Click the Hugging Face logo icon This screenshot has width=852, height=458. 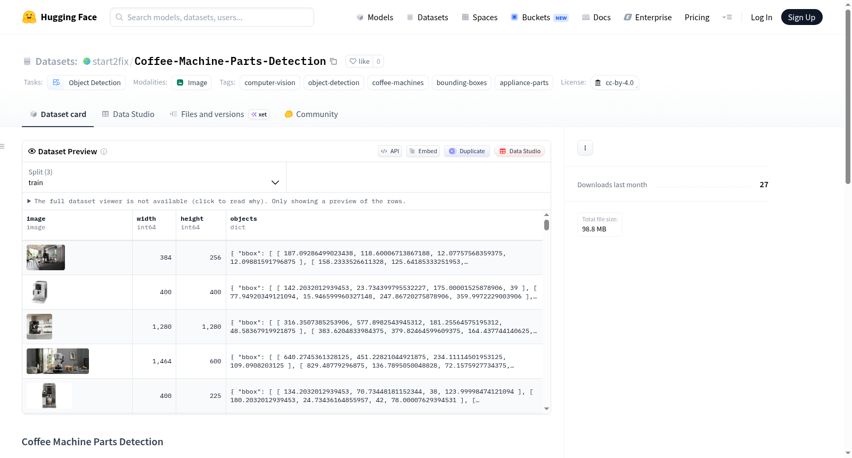pyautogui.click(x=29, y=17)
